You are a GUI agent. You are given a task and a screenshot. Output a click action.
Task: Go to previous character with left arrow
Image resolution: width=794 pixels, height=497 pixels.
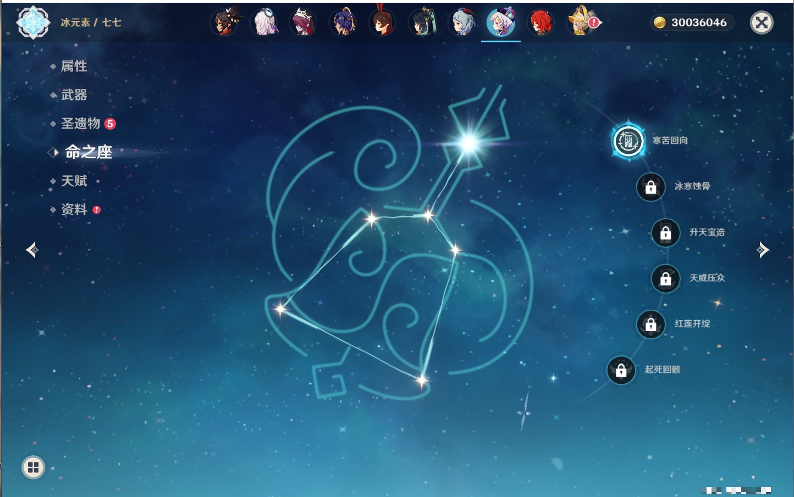click(32, 250)
